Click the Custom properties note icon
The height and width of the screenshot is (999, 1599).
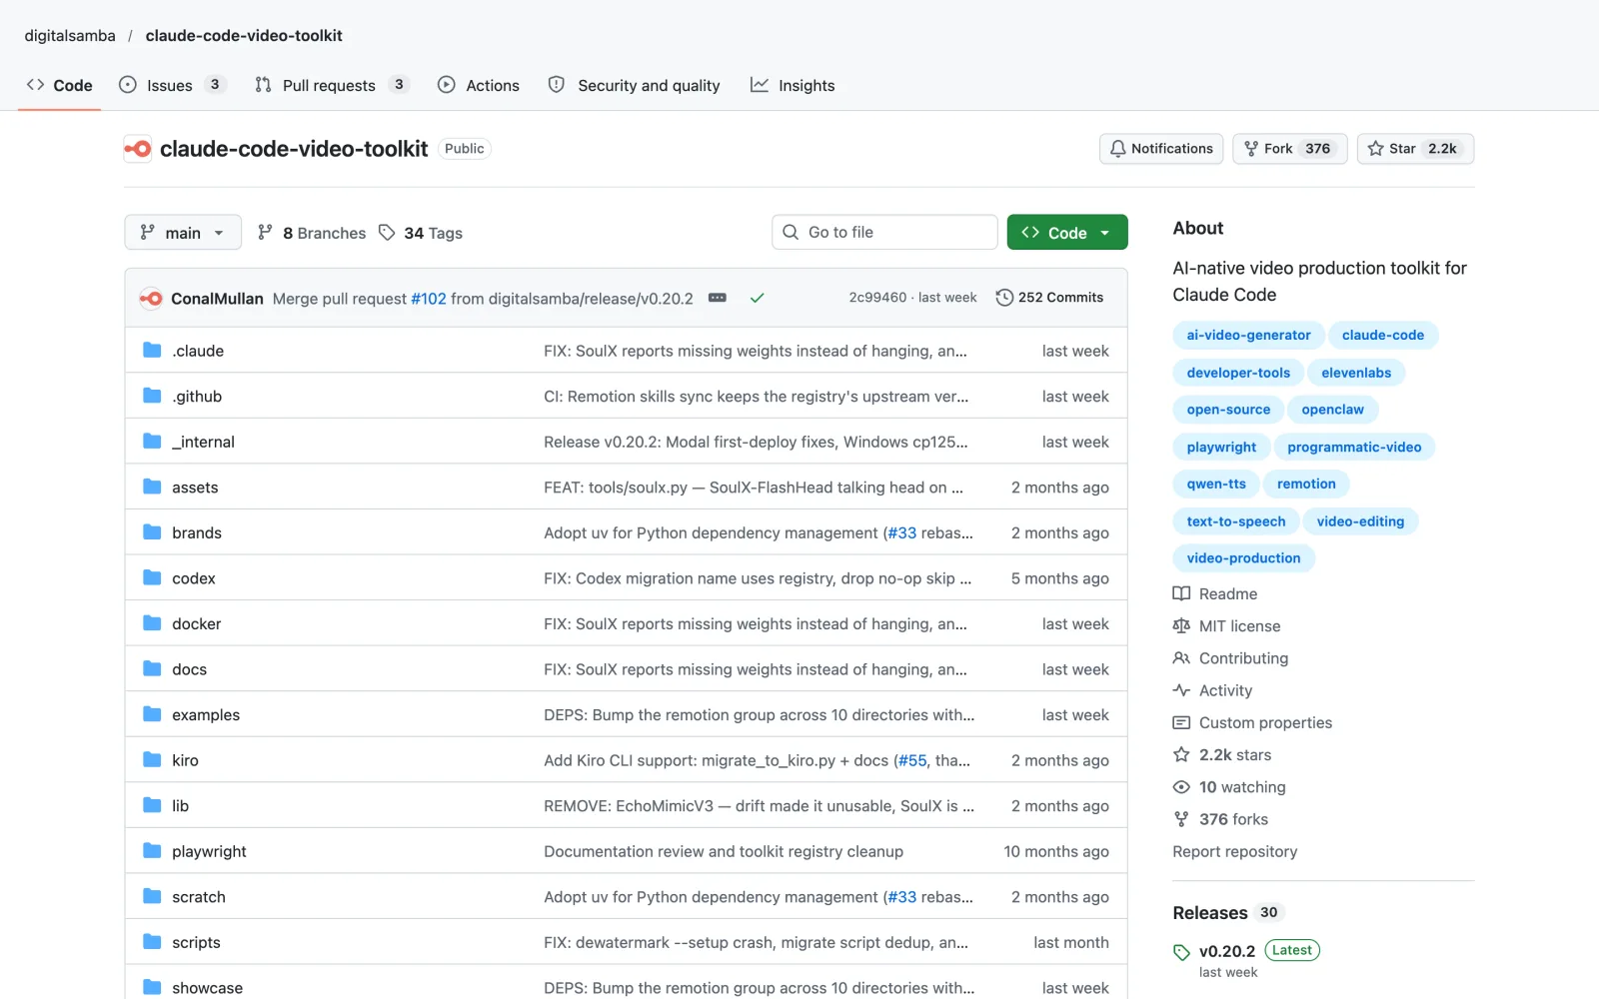coord(1181,722)
